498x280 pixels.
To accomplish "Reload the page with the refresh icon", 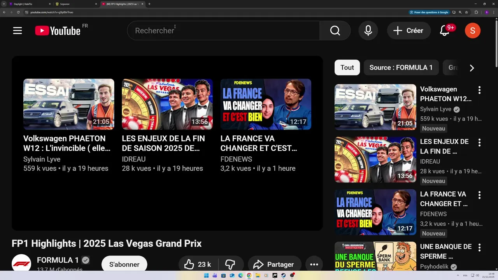I will click(x=18, y=12).
